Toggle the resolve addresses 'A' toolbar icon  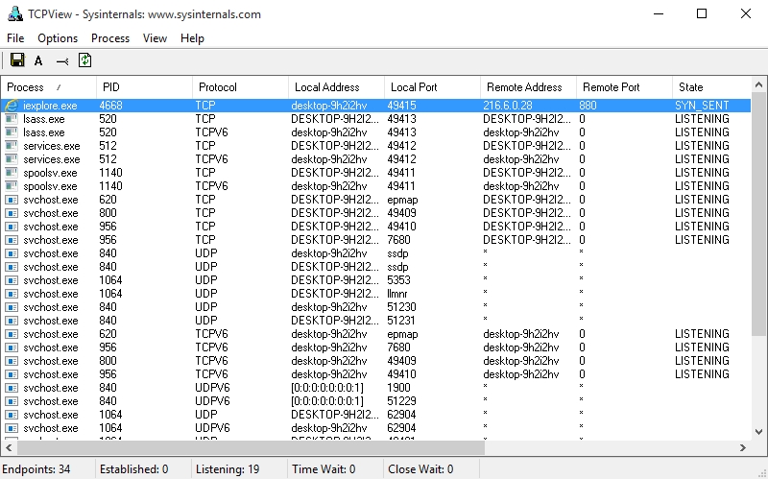pos(38,60)
